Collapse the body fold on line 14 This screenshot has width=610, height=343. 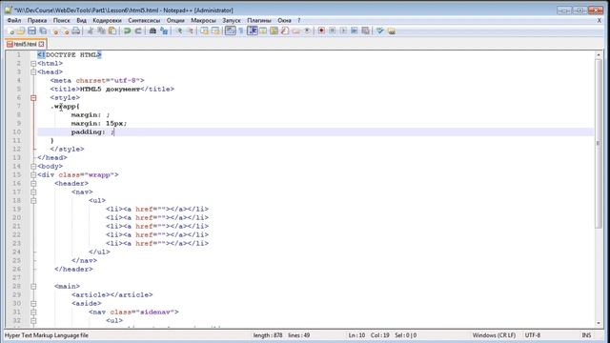tap(33, 167)
